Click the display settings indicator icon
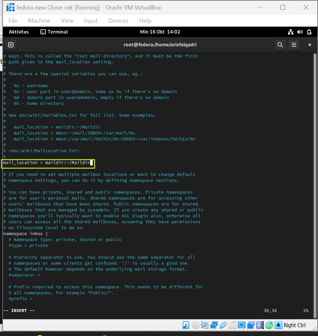 241,325
